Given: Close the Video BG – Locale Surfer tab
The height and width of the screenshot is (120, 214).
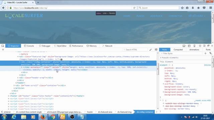Looking at the screenshot, I should [x=33, y=2].
